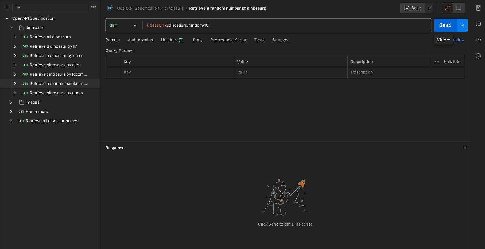Open the sidebar three-dots options menu
485x249 pixels.
click(x=94, y=7)
